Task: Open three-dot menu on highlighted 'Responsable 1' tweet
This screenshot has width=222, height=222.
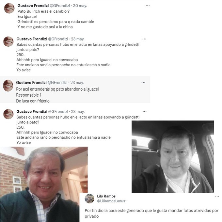Action: [143, 83]
